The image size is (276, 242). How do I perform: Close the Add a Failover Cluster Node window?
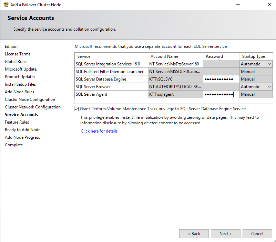tap(269, 4)
